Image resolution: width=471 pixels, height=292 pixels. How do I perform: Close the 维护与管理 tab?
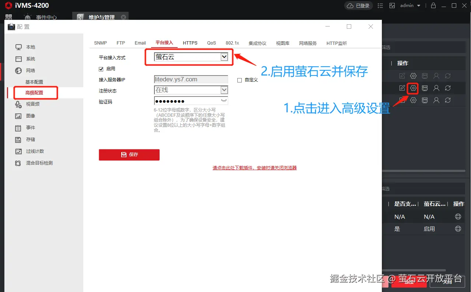[123, 17]
